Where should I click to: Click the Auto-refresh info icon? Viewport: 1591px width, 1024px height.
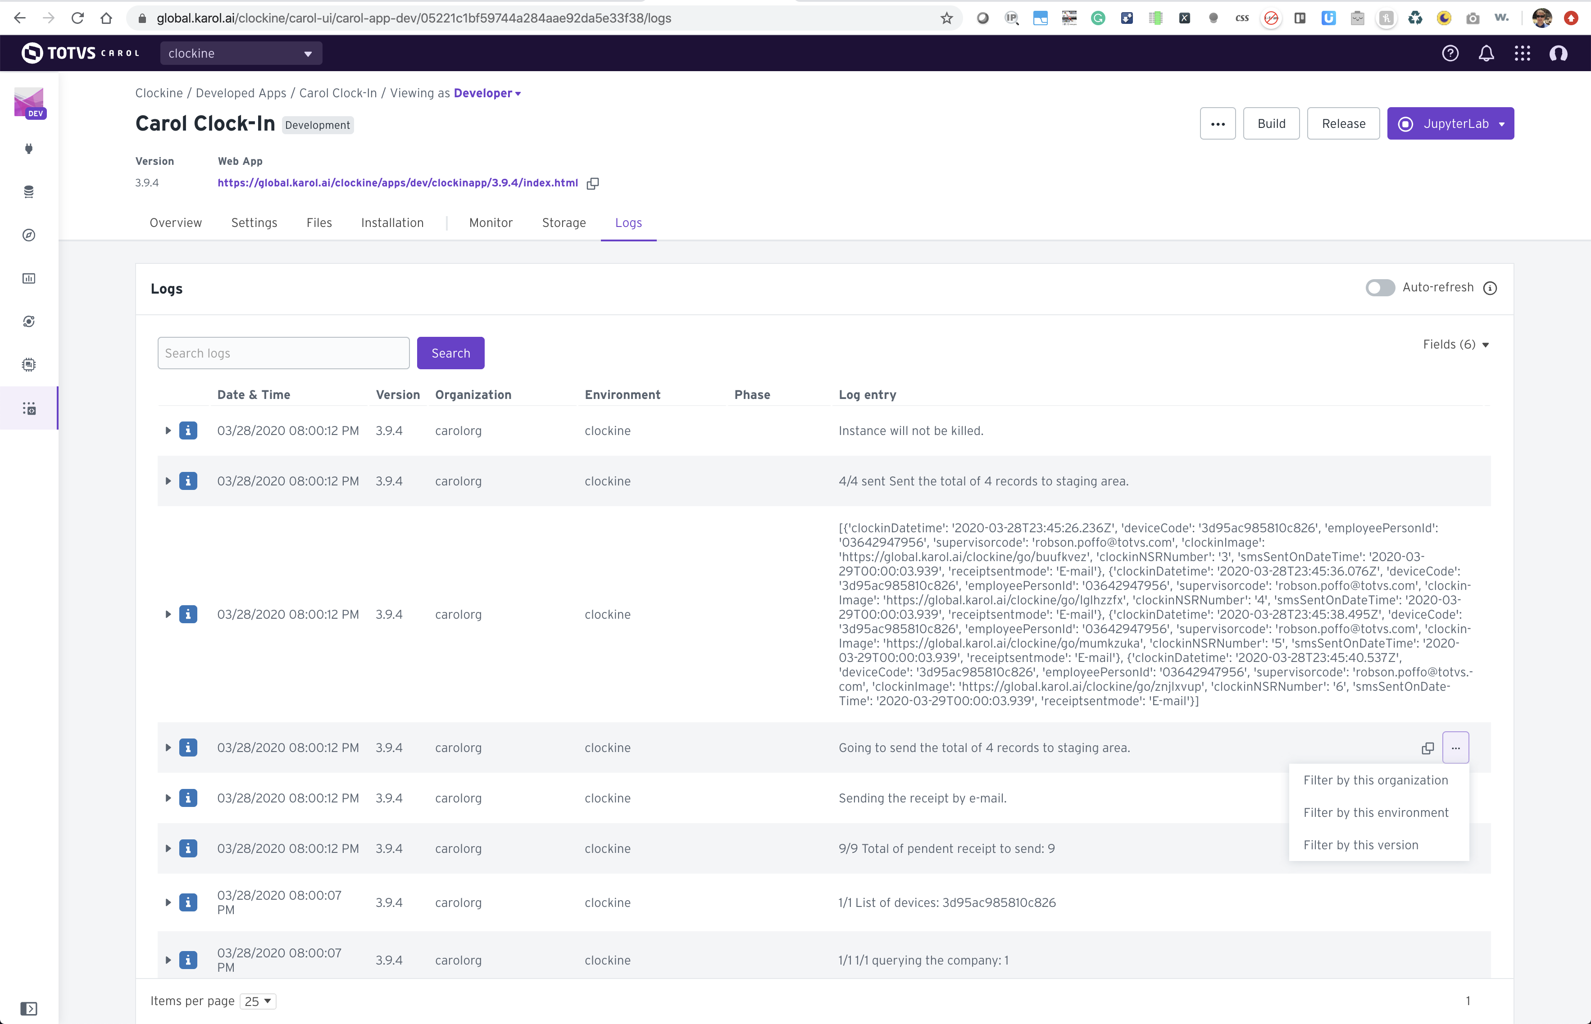(1490, 288)
